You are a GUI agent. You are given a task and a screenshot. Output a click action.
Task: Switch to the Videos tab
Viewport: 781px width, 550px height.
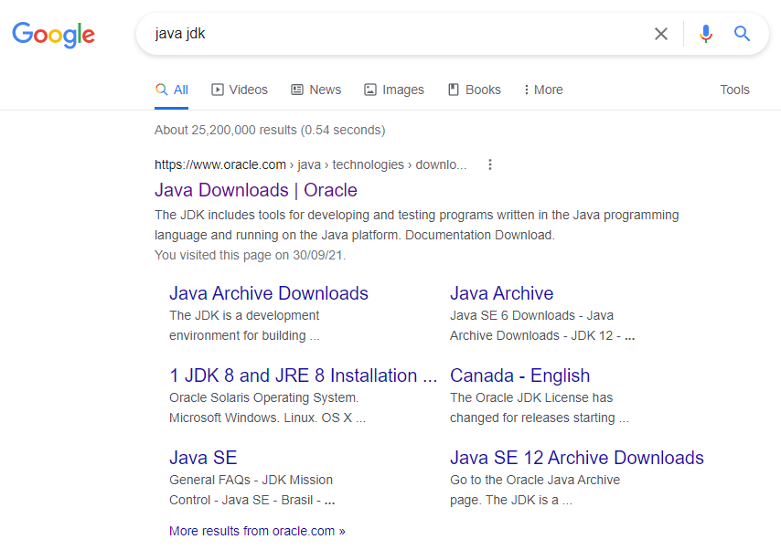pos(240,90)
